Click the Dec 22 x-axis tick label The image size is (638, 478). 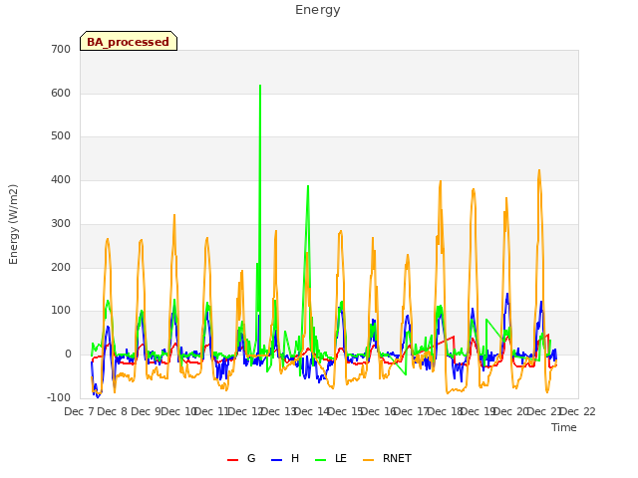click(x=578, y=411)
